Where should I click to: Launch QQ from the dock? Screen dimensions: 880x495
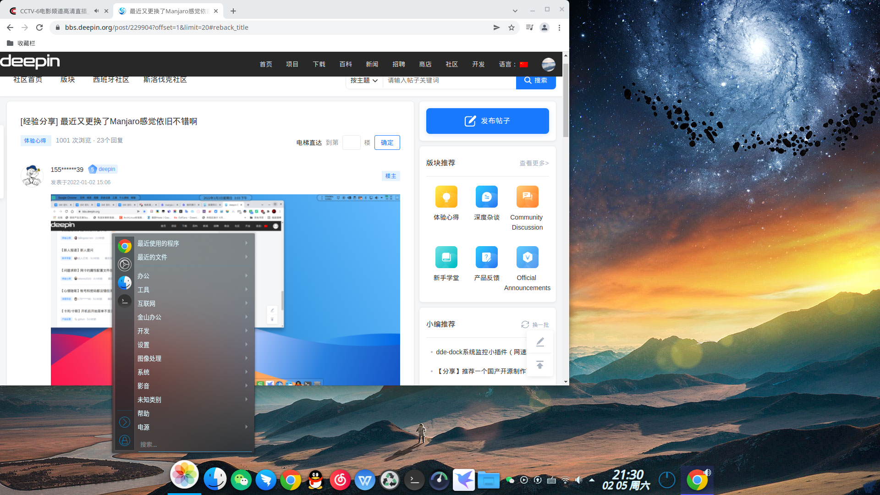click(x=315, y=480)
